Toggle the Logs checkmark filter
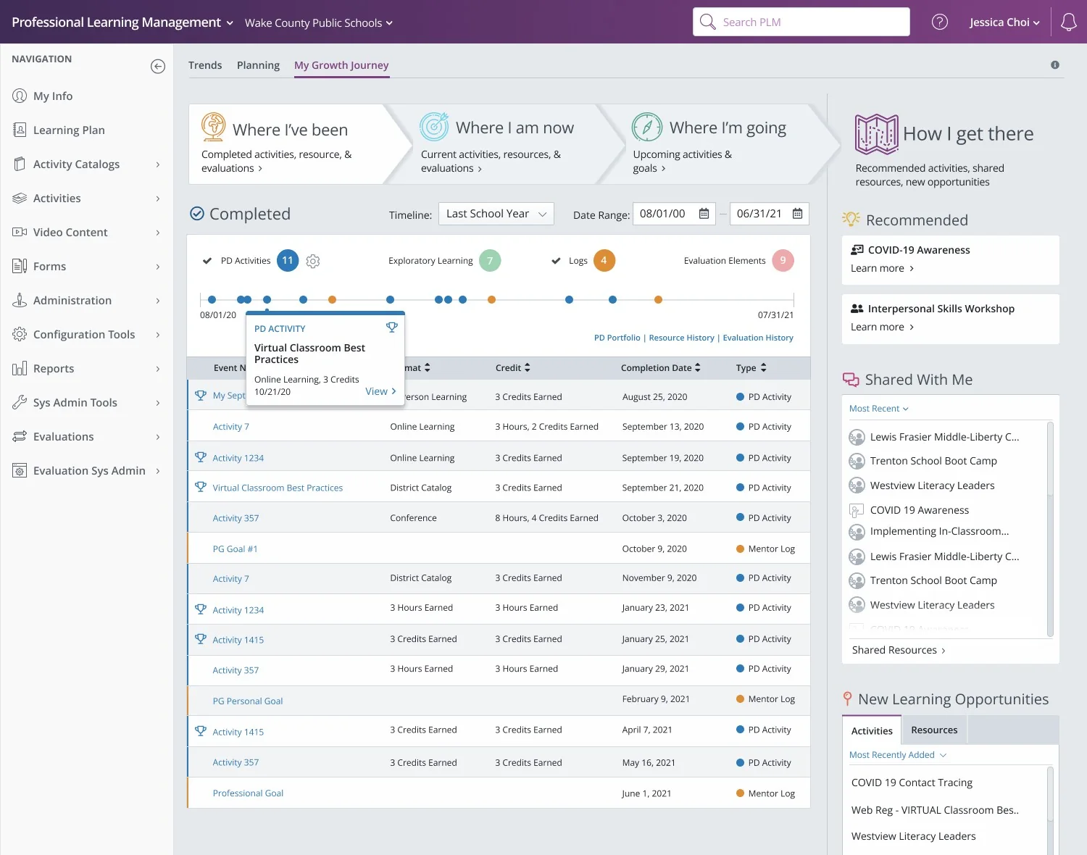Screen dimensions: 1087x855 pos(556,261)
